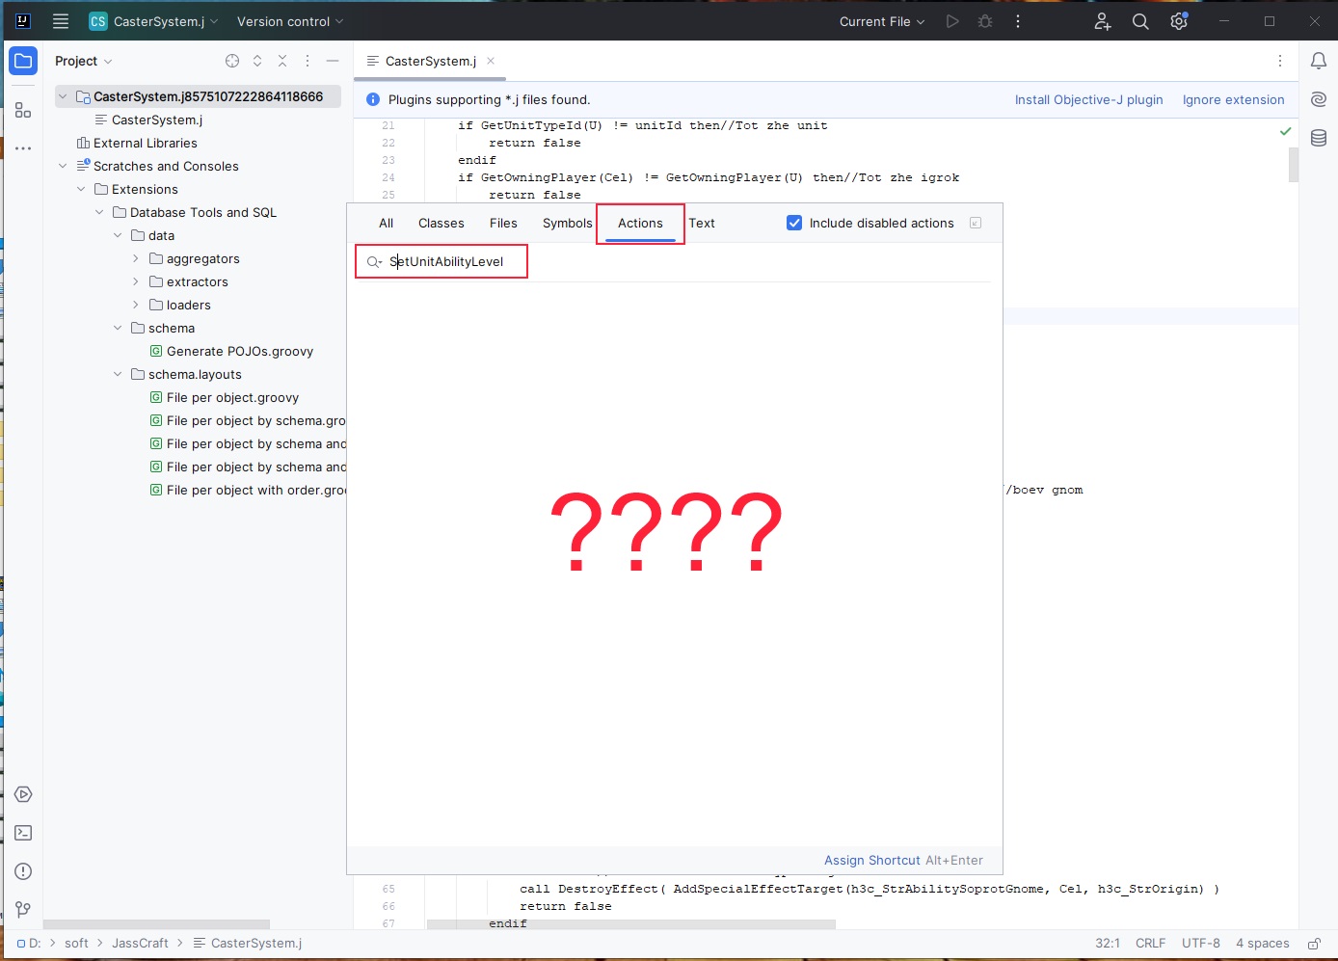Open editor tab options menu
This screenshot has width=1338, height=961.
(1280, 61)
